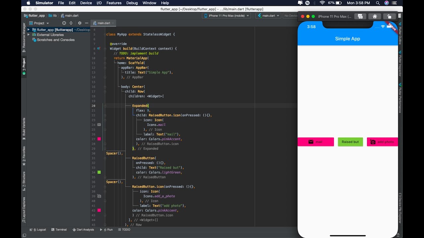Viewport: 424px width, 238px height.
Task: Click the override gutter marker on line 8
Action: pyautogui.click(x=99, y=49)
